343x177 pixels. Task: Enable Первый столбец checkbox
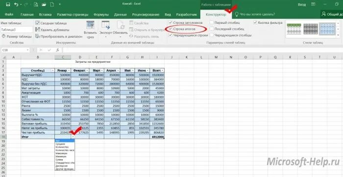pyautogui.click(x=212, y=23)
